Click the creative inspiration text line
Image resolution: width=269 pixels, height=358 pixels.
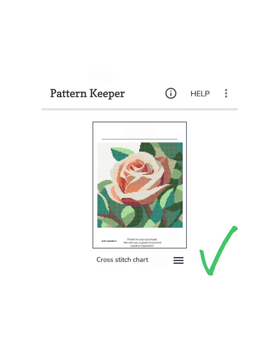tap(142, 246)
